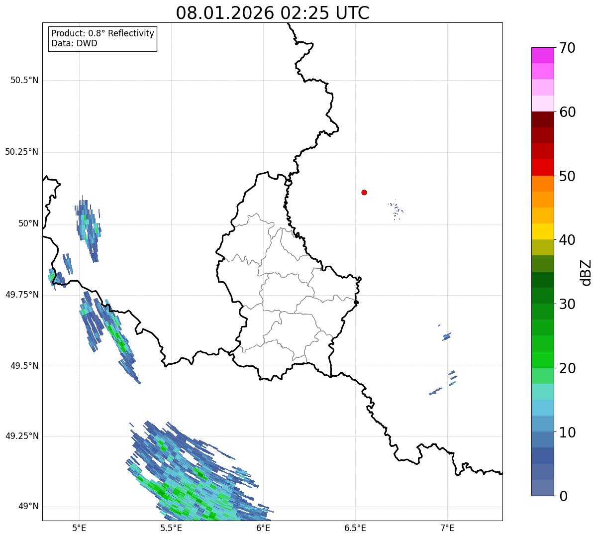Click the lowest blue-gray 0 dBZ colorbar segment
Viewport: 598px width, 538px height.
coord(542,488)
